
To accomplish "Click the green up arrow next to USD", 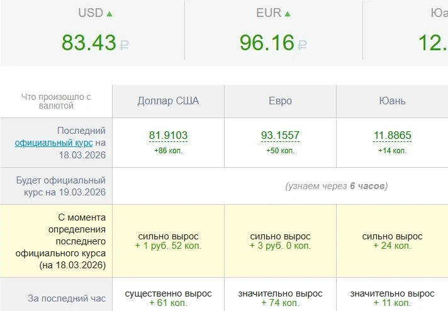I will coord(109,13).
